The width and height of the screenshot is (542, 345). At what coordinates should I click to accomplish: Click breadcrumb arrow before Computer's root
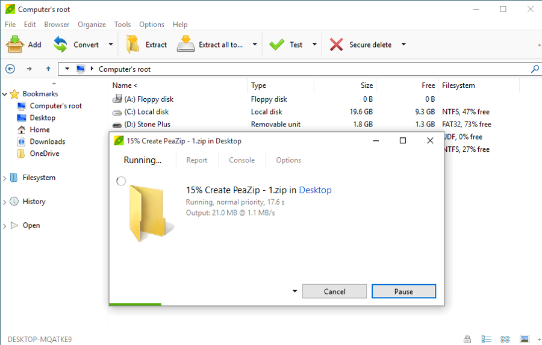tap(92, 69)
